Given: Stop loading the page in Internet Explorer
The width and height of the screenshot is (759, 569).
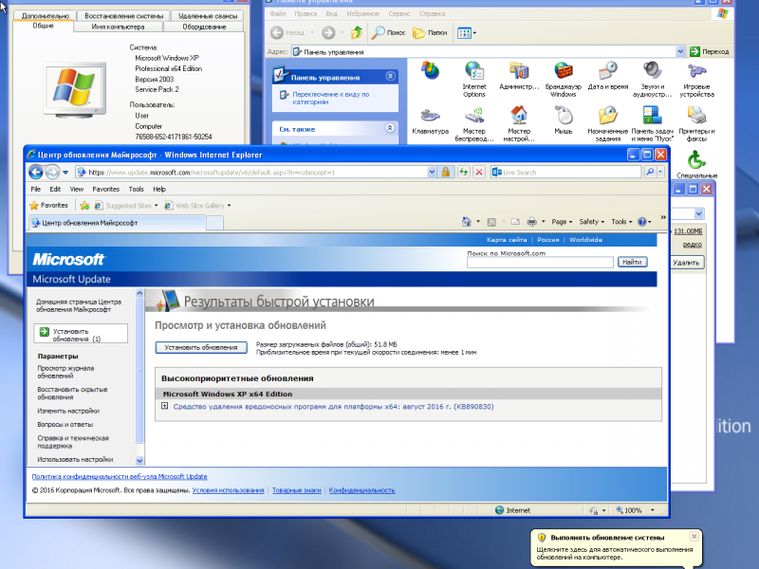Looking at the screenshot, I should click(479, 172).
